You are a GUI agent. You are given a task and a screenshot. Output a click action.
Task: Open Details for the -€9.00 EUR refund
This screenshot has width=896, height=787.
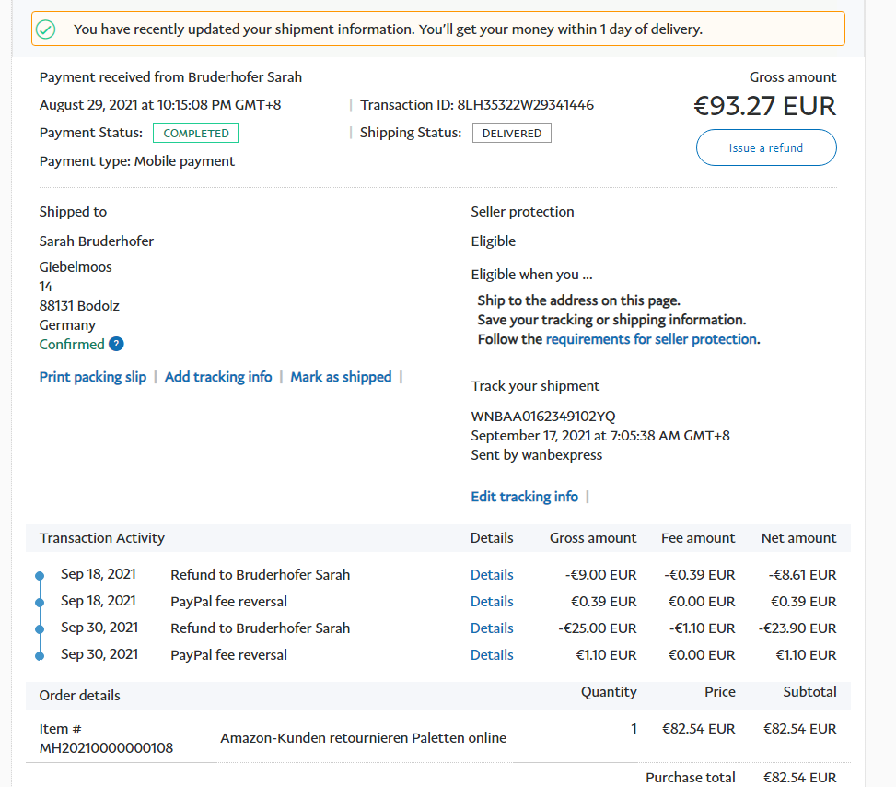coord(492,575)
